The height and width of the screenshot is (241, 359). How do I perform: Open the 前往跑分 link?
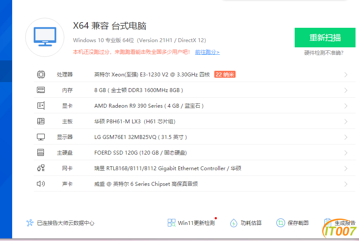point(207,52)
